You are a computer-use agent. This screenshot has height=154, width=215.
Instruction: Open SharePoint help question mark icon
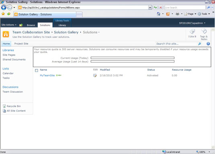pos(208,44)
